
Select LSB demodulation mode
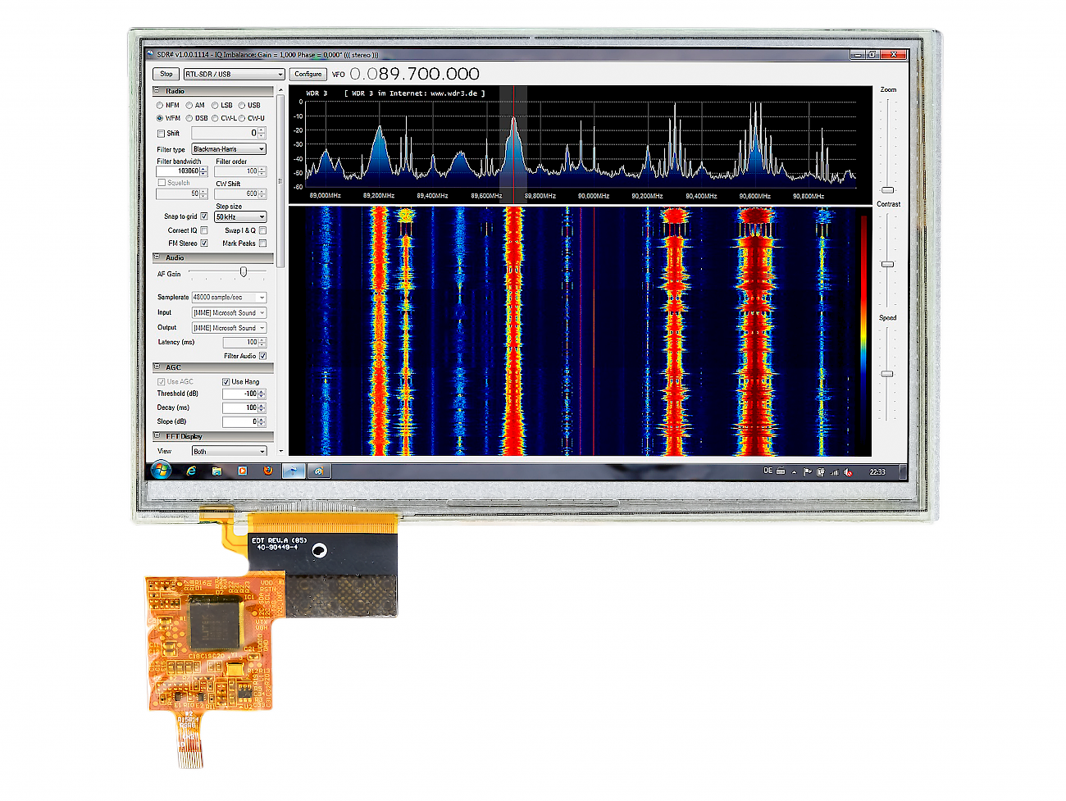point(215,105)
